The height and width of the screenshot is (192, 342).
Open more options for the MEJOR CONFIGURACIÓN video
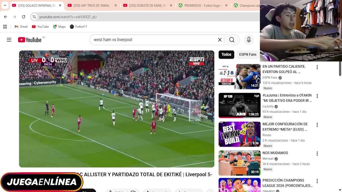pyautogui.click(x=317, y=125)
